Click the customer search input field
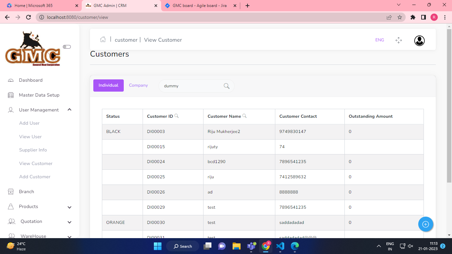The image size is (452, 254). pyautogui.click(x=192, y=86)
